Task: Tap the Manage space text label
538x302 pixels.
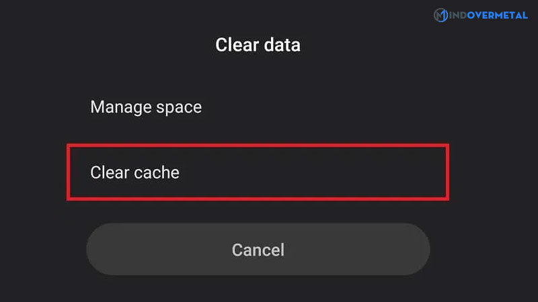Action: coord(146,107)
